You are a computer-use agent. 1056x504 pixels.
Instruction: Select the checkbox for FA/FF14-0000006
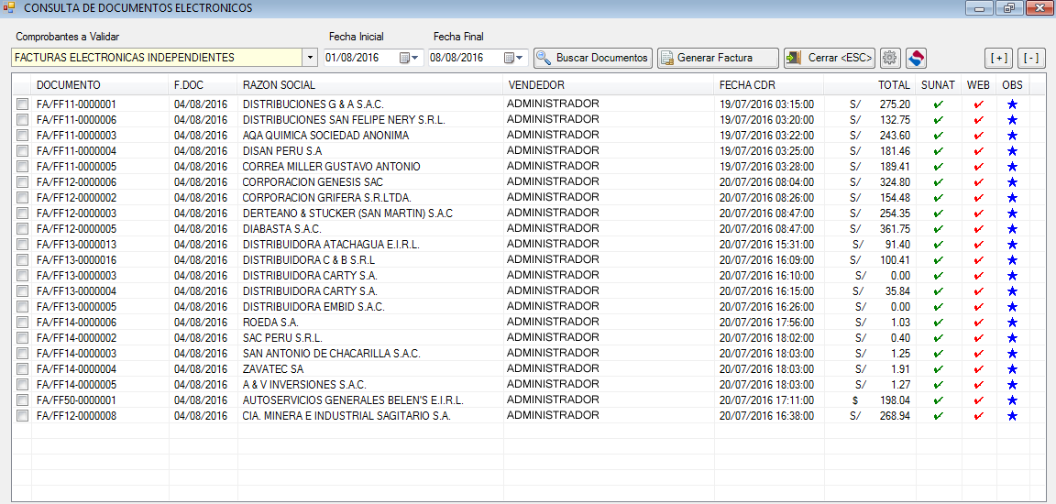click(x=22, y=323)
